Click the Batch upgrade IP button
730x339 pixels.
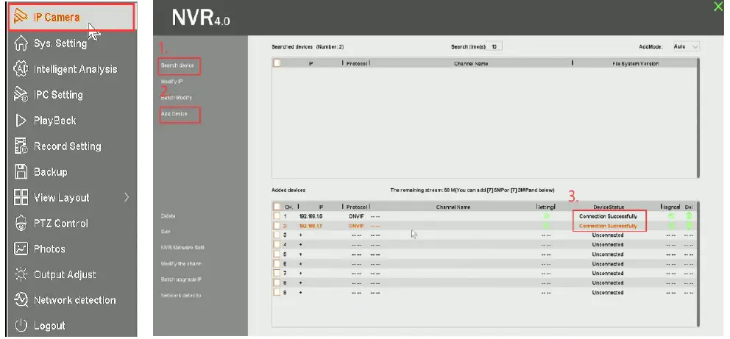[x=181, y=279]
